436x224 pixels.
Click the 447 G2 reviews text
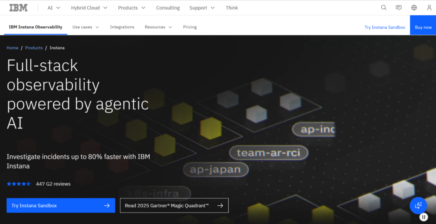[x=53, y=184]
